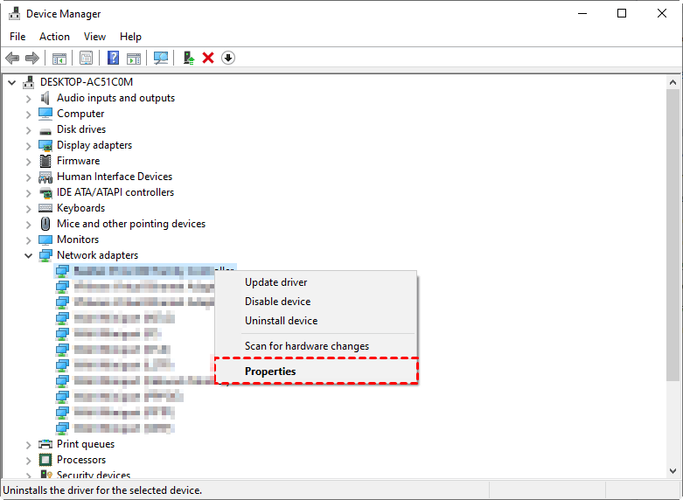The image size is (683, 500).
Task: Click the blue Help question-mark icon
Action: [x=113, y=58]
